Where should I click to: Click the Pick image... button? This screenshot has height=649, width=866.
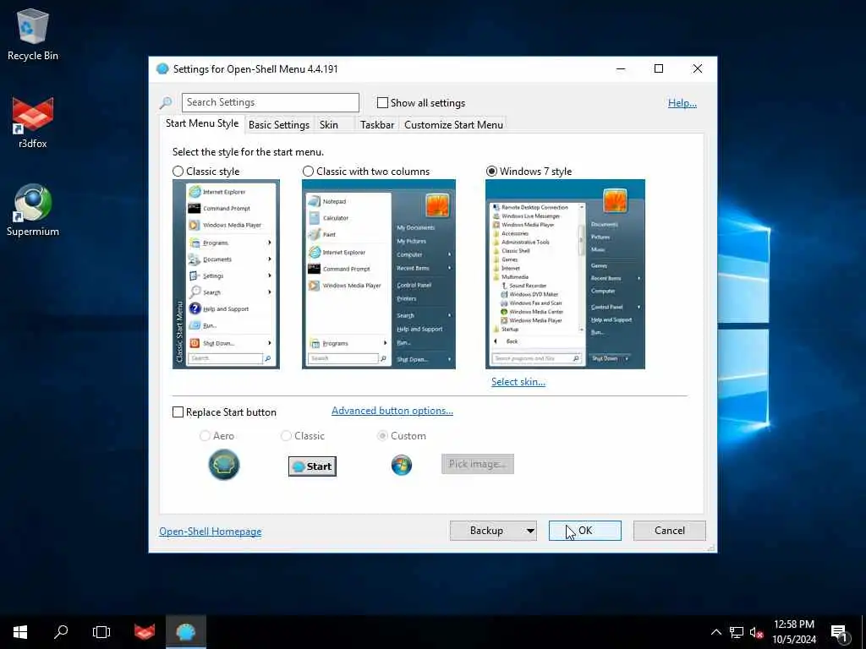tap(478, 464)
